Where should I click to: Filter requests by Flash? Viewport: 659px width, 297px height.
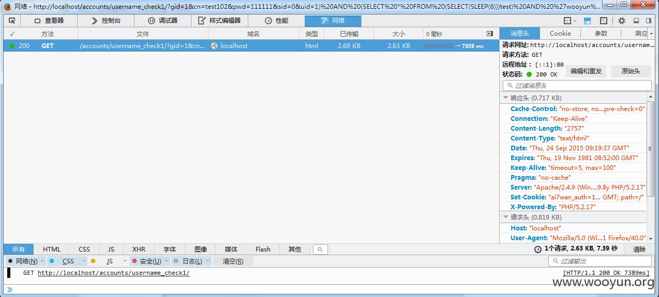tap(263, 249)
